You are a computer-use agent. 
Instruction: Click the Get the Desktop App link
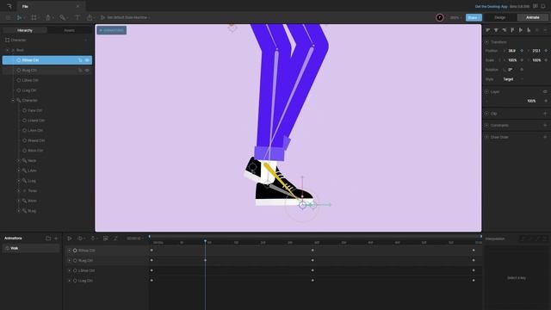(x=491, y=6)
